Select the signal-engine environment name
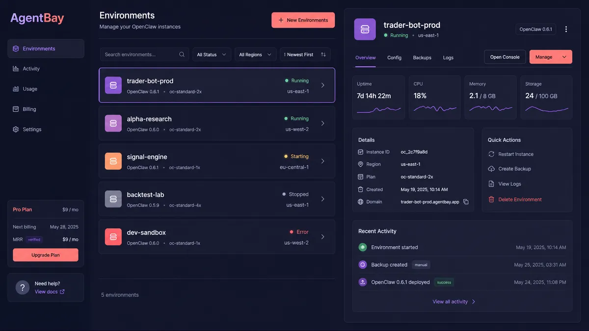589x331 pixels. [147, 157]
